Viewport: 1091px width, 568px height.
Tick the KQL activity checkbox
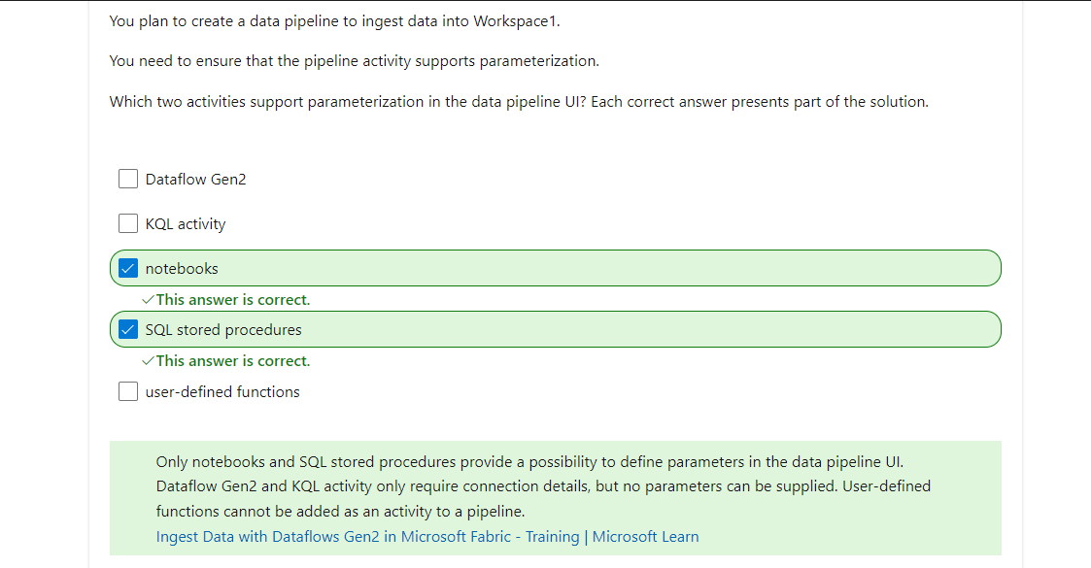click(128, 223)
